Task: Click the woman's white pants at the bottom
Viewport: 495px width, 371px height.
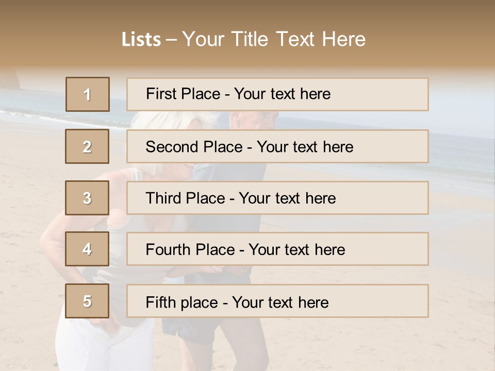Action: point(103,345)
